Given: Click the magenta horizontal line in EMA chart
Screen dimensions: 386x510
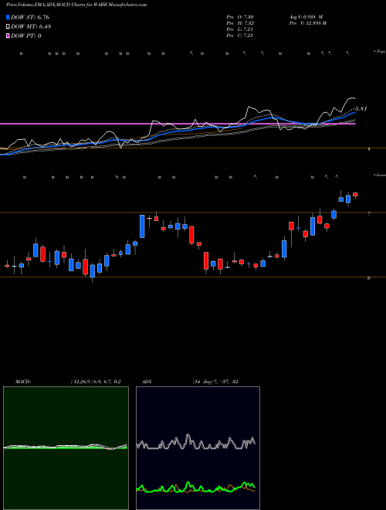Looking at the screenshot, I should pos(178,124).
